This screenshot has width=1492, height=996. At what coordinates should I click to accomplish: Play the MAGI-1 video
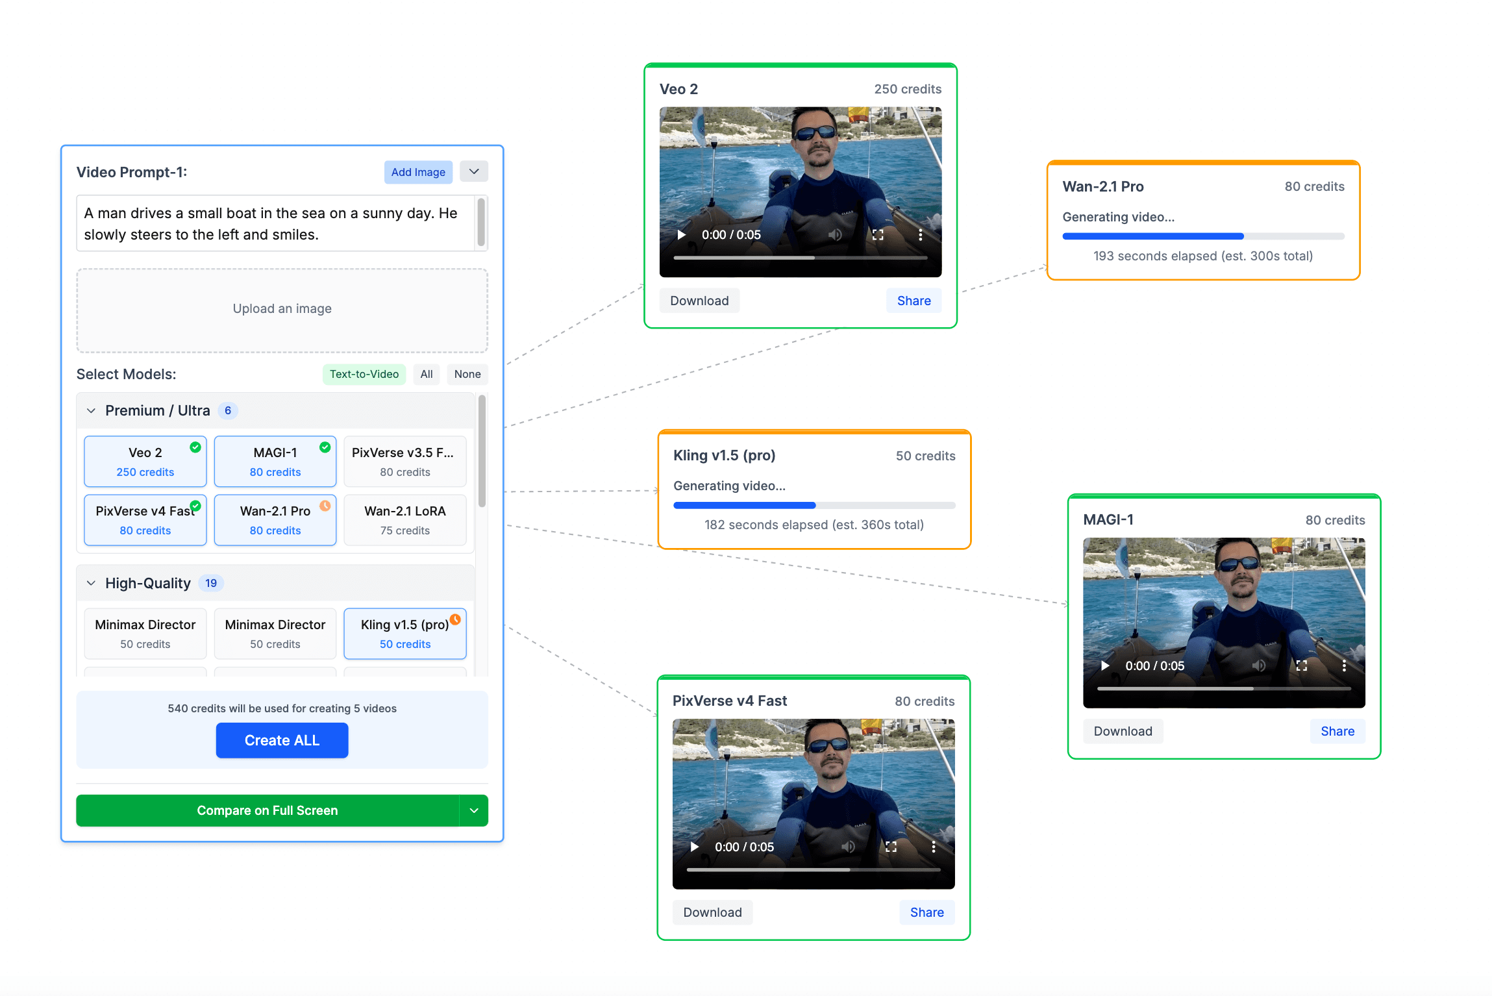tap(1104, 666)
